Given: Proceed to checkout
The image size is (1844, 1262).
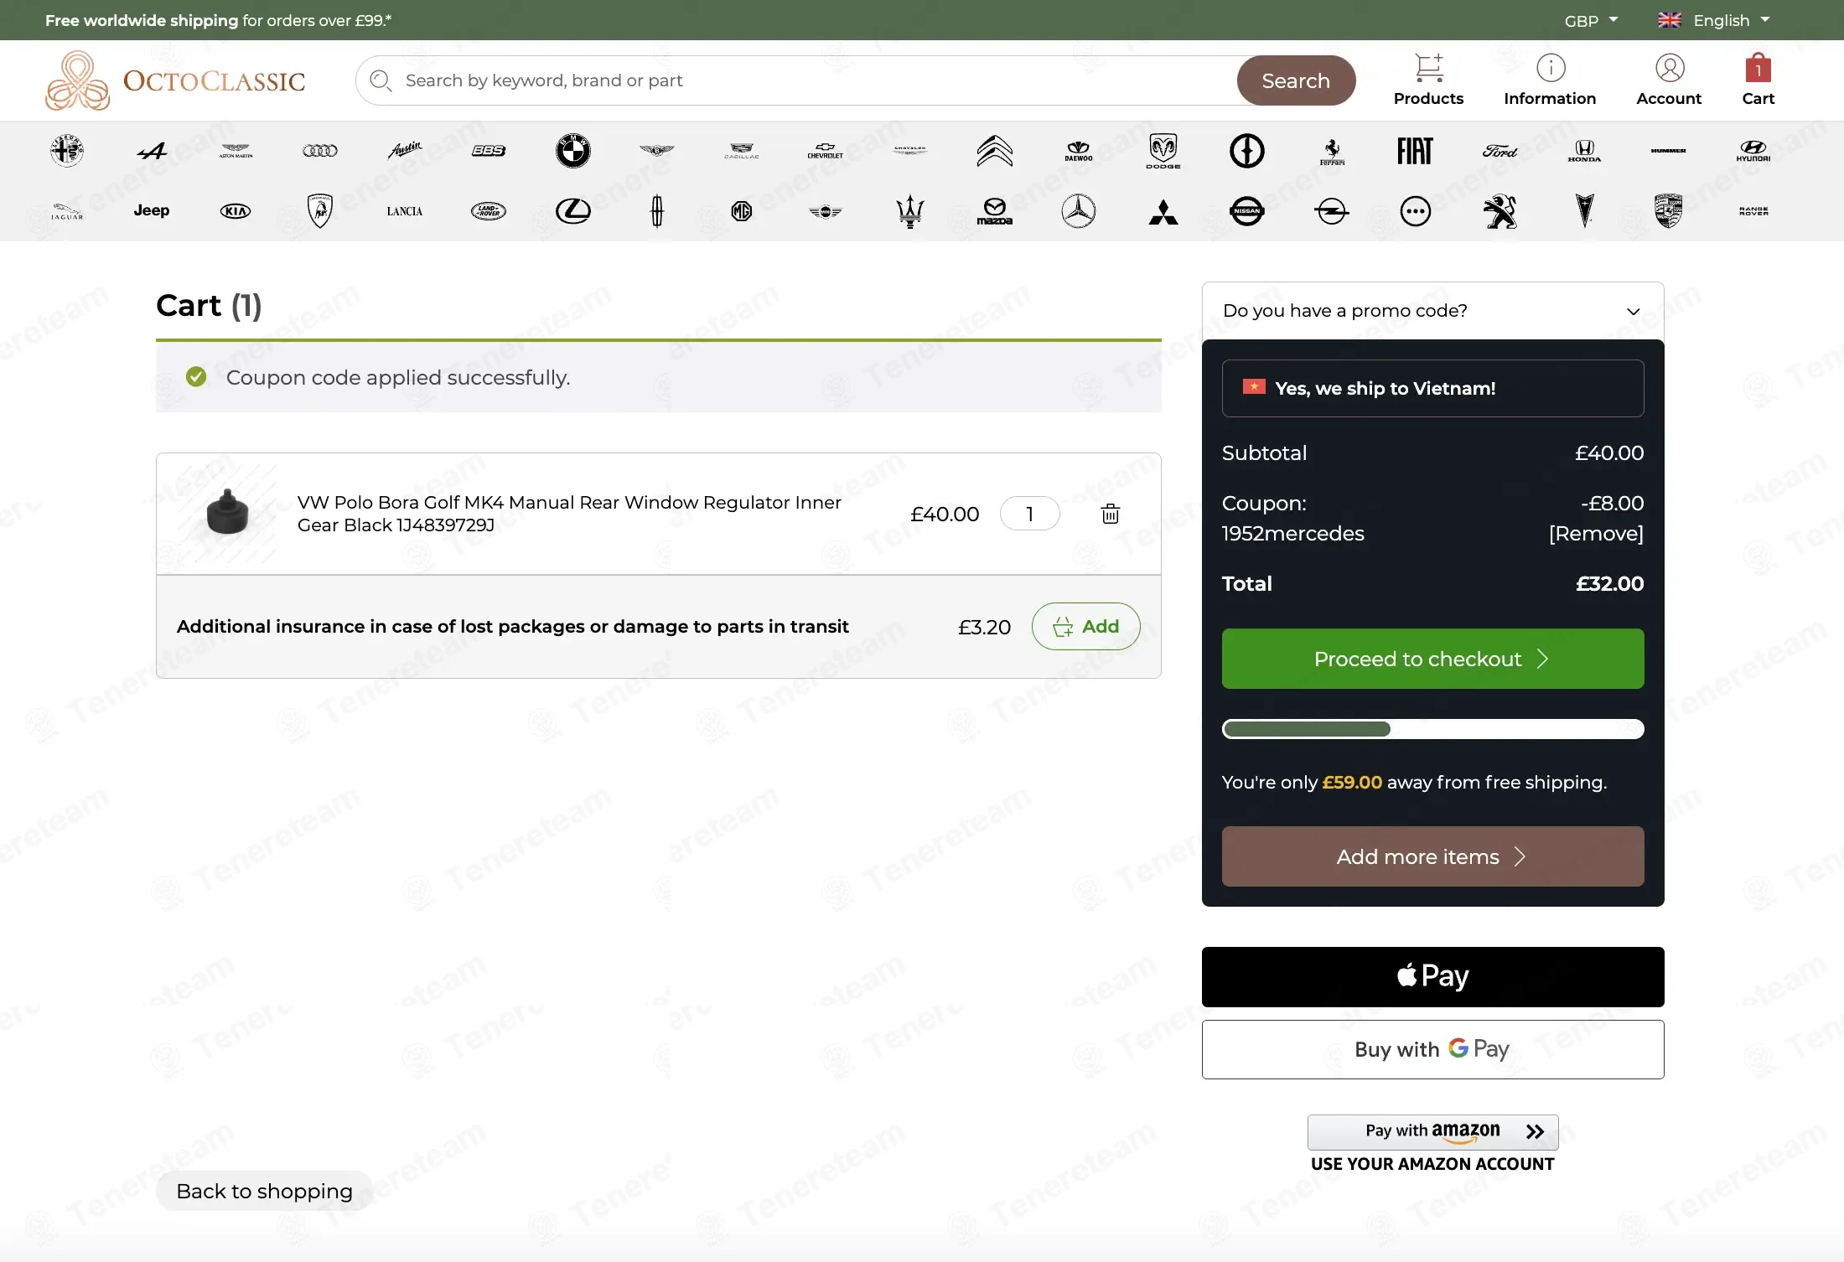Looking at the screenshot, I should (1432, 659).
